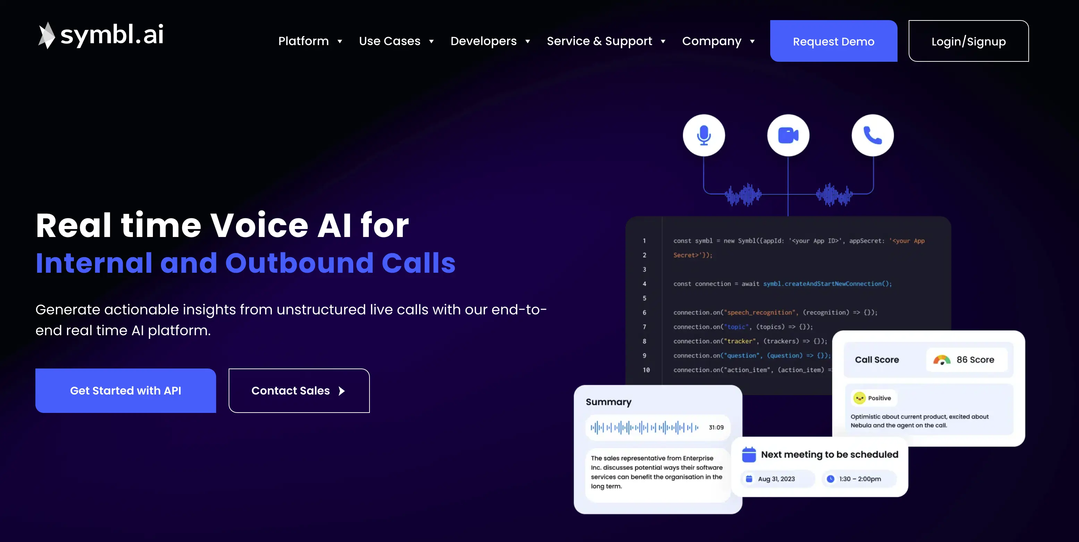Click the Contact Sales button
The height and width of the screenshot is (542, 1079).
click(299, 391)
